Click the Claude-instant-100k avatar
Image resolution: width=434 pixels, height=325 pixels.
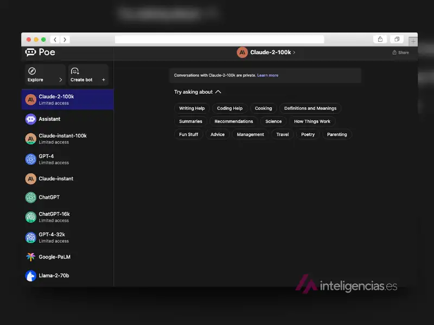click(x=31, y=139)
